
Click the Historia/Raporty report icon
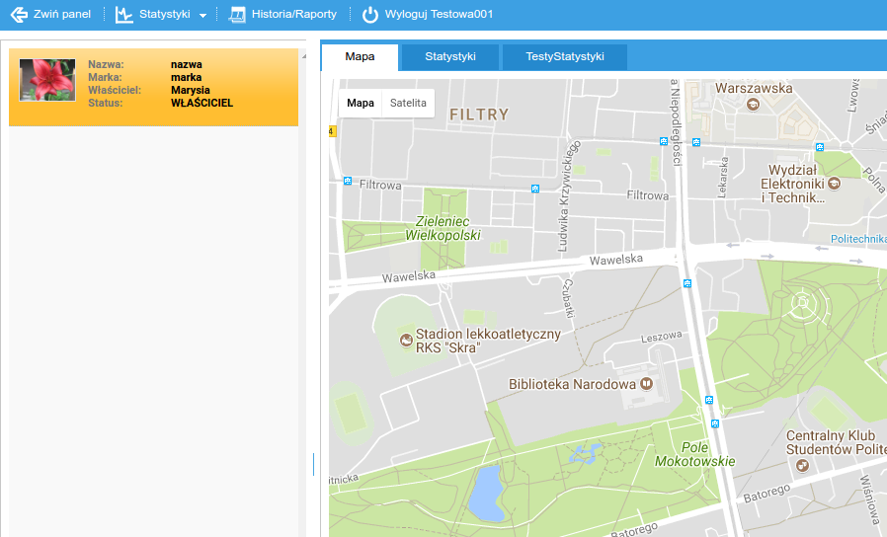point(237,15)
